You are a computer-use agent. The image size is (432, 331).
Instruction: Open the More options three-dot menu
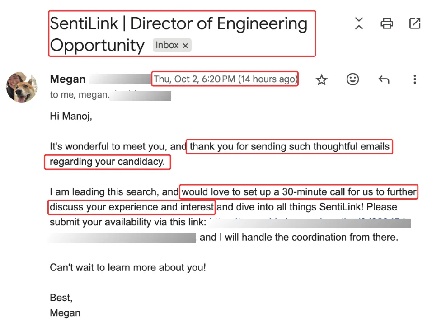[414, 80]
